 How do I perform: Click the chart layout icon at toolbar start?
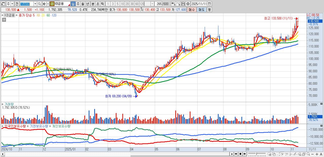[x=3, y=4]
